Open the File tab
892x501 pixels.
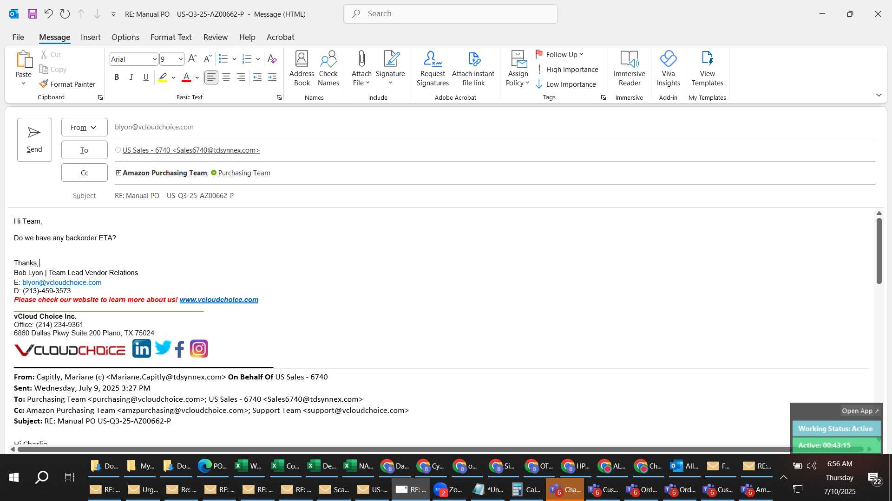pos(18,37)
